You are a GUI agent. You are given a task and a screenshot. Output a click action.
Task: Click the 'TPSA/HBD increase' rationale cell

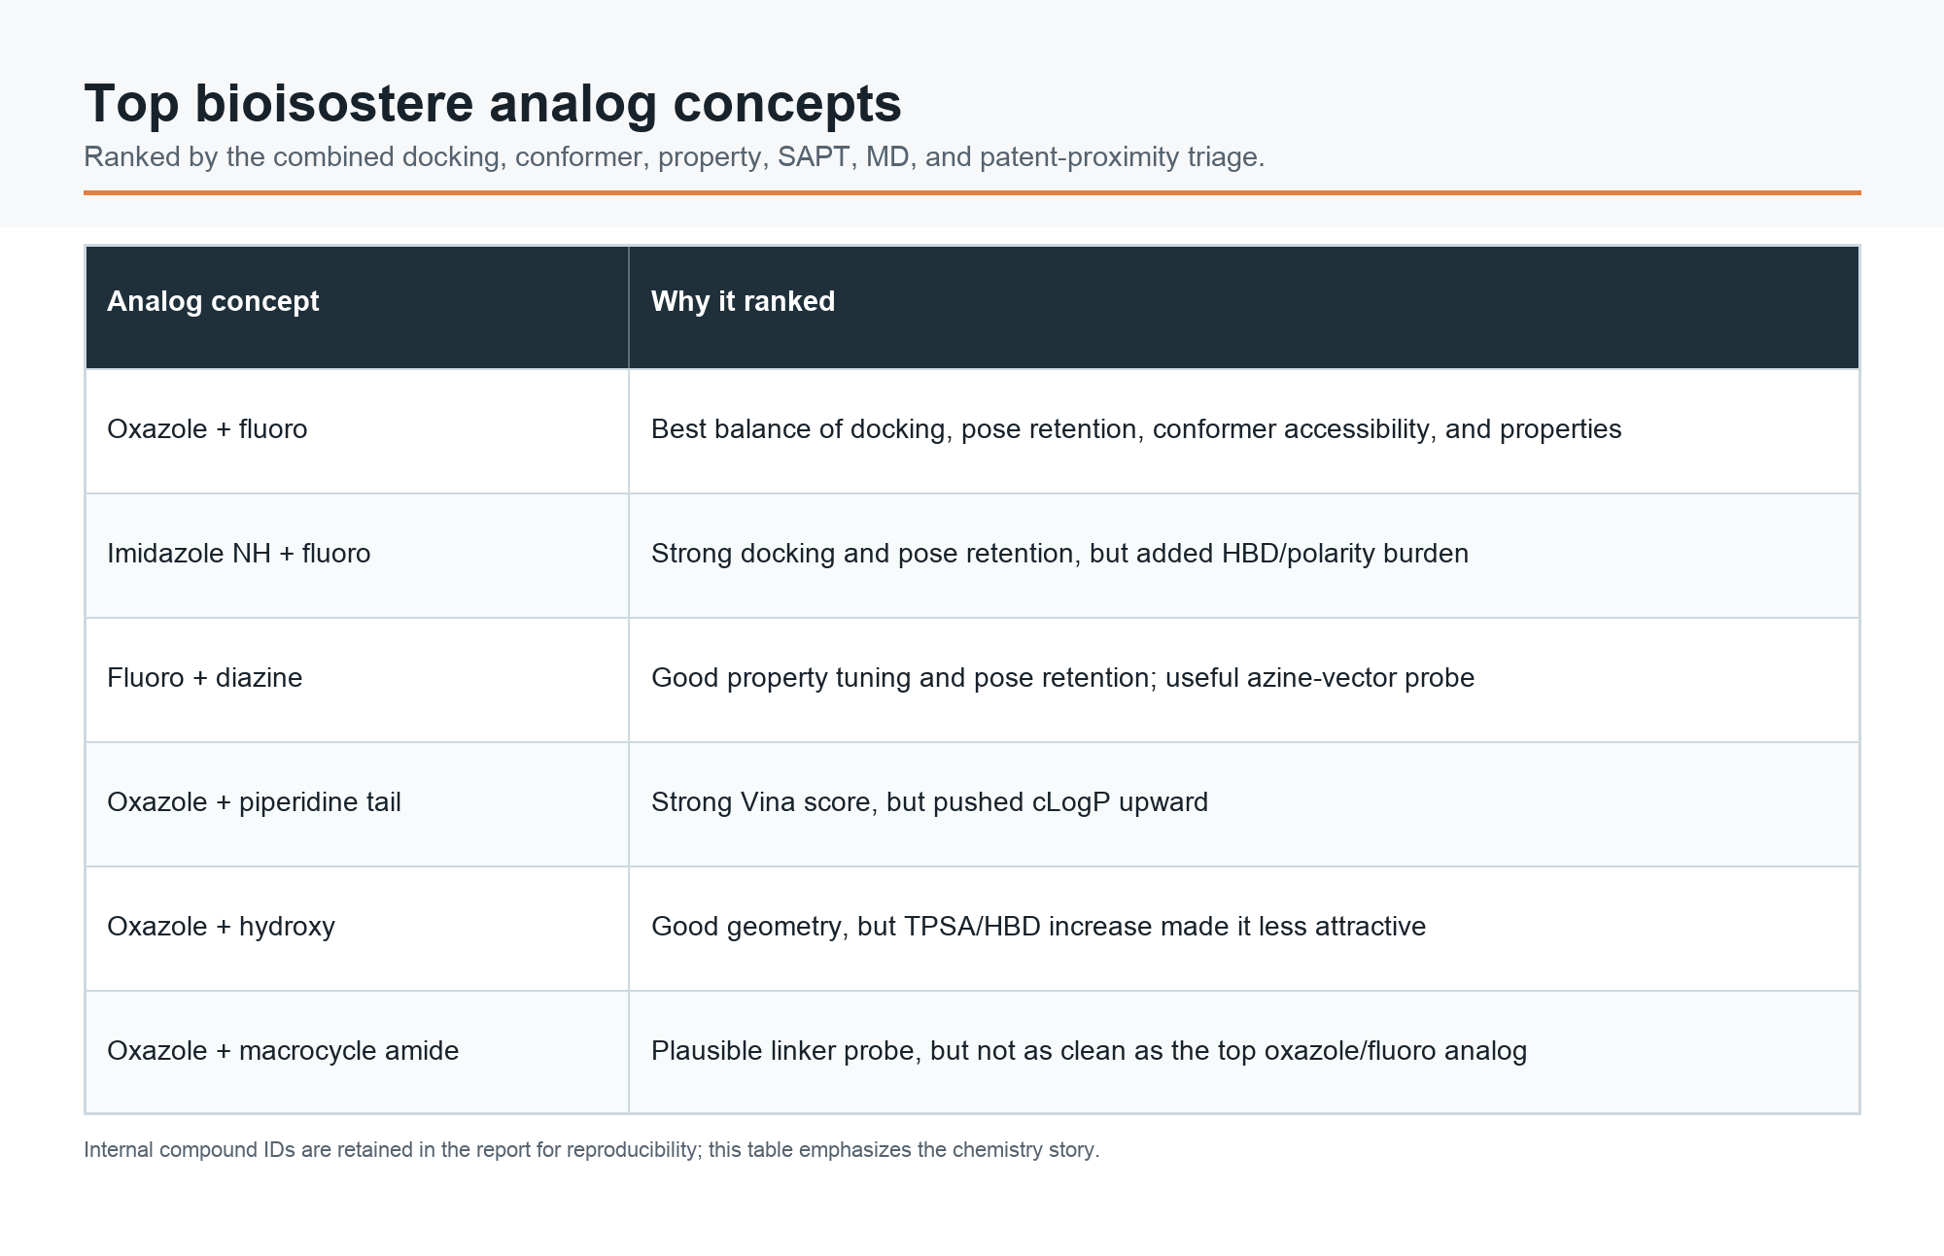point(1244,929)
